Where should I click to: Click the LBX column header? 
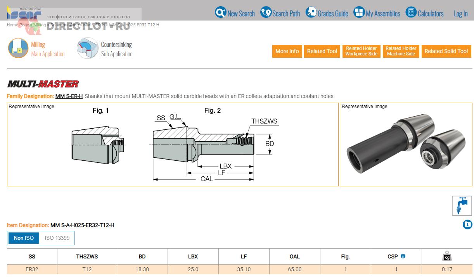click(x=193, y=256)
